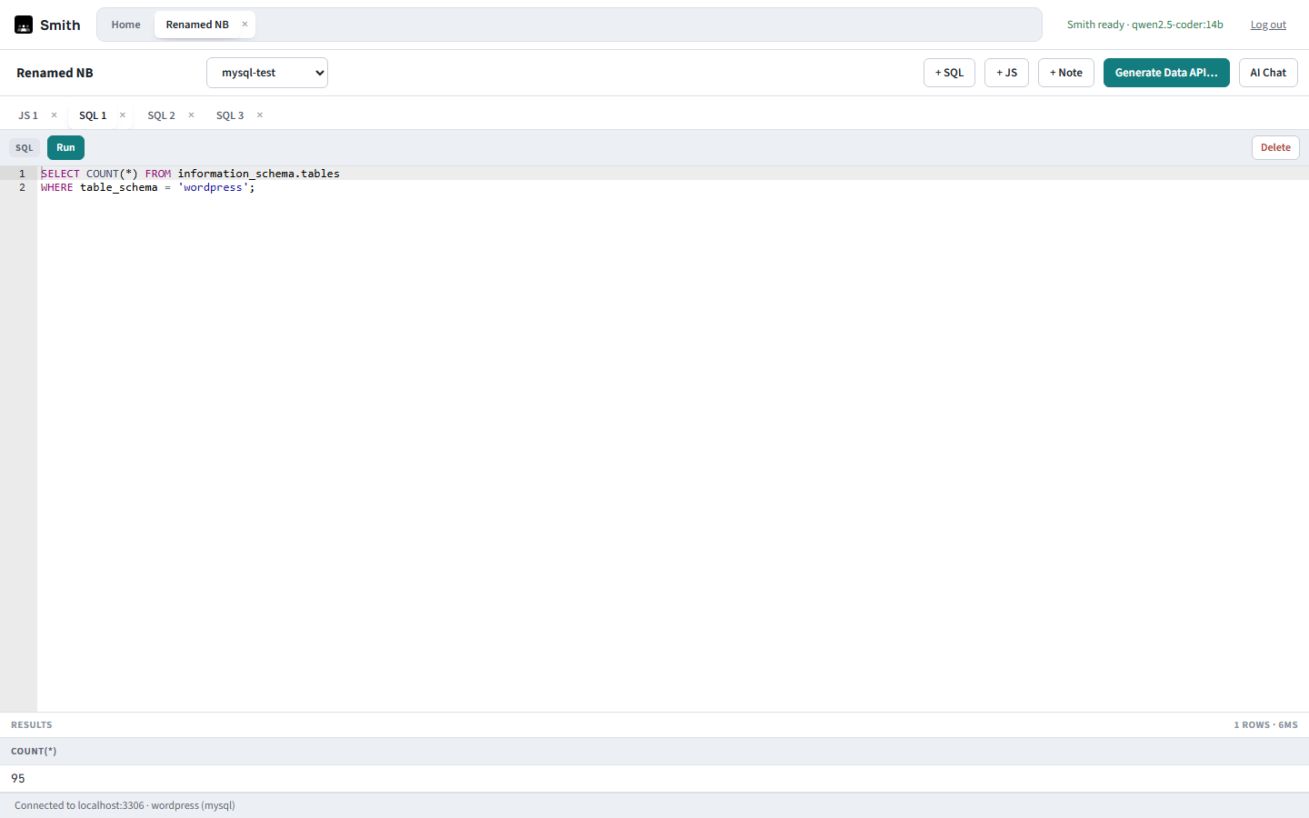
Task: Click the 1 ROWS · 6MS indicator
Action: point(1265,724)
